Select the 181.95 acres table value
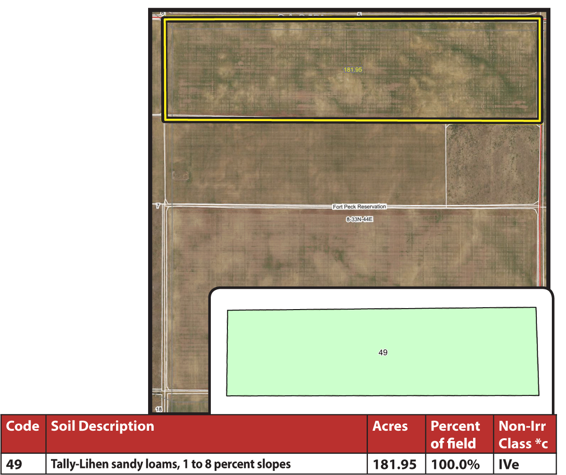The height and width of the screenshot is (475, 566). (x=395, y=464)
